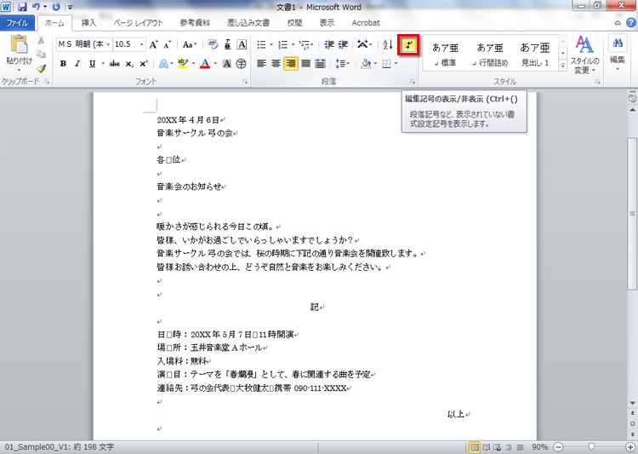Toggle Italic formatting
This screenshot has height=454, width=638.
point(77,64)
